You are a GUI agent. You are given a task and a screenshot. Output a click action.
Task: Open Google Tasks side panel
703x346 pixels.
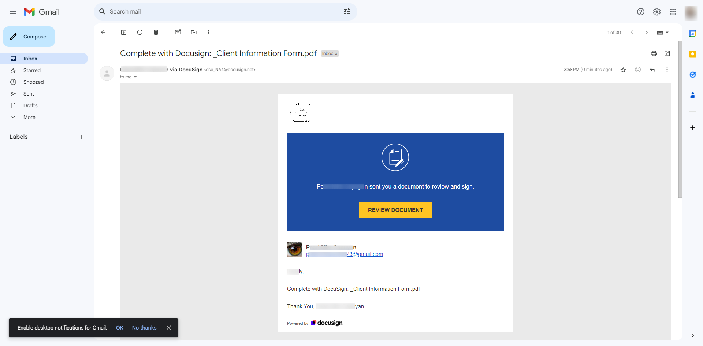[x=693, y=75]
